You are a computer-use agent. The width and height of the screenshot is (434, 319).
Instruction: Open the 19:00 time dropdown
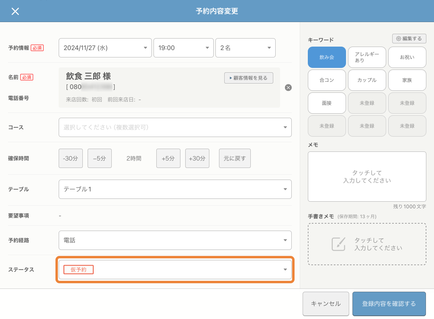click(x=184, y=47)
